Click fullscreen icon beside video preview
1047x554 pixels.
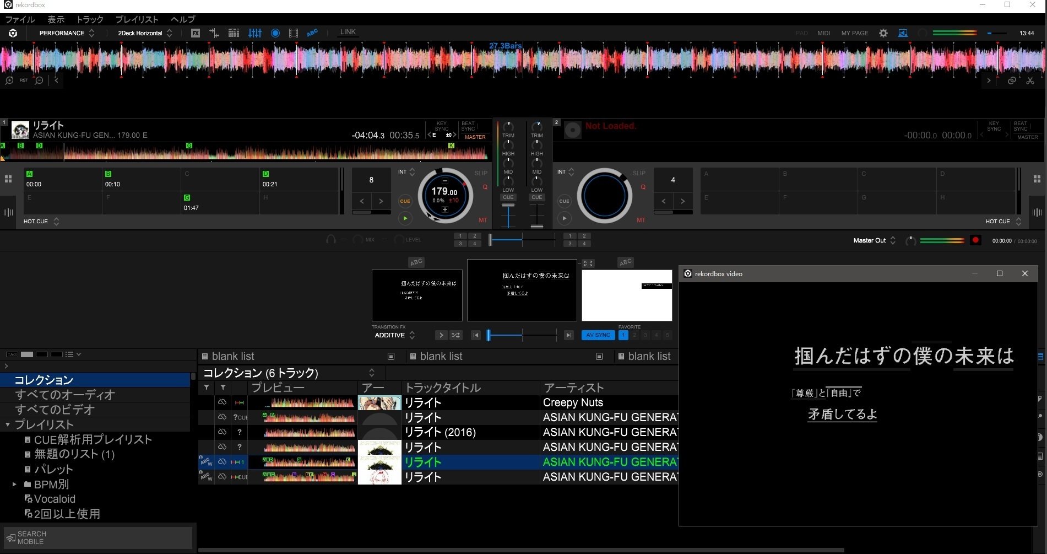588,263
